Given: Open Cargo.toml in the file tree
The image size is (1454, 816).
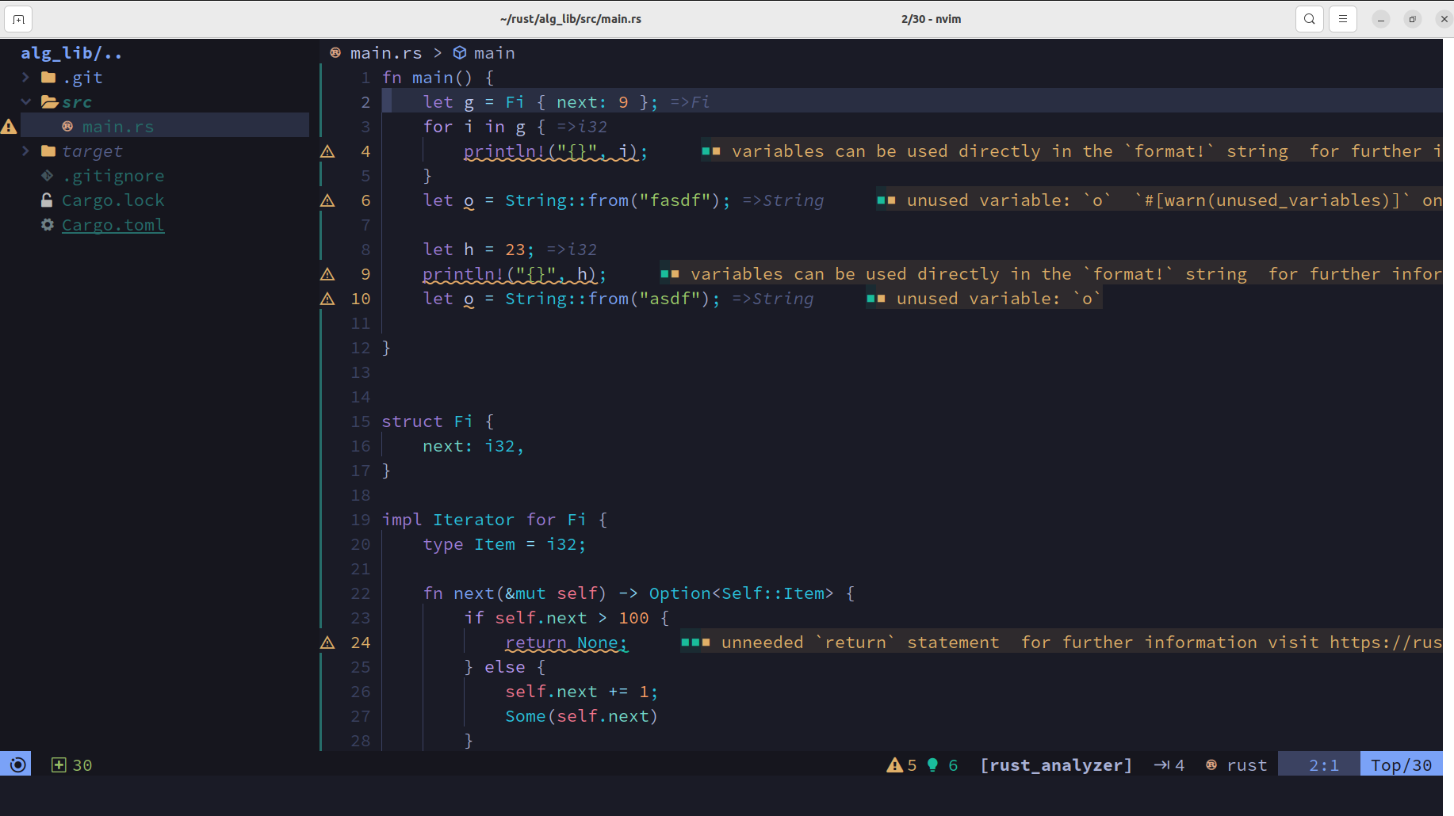Looking at the screenshot, I should coord(113,225).
